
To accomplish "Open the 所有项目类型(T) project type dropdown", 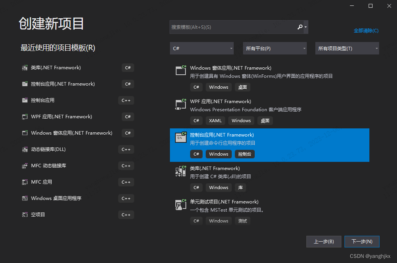I will click(x=346, y=48).
